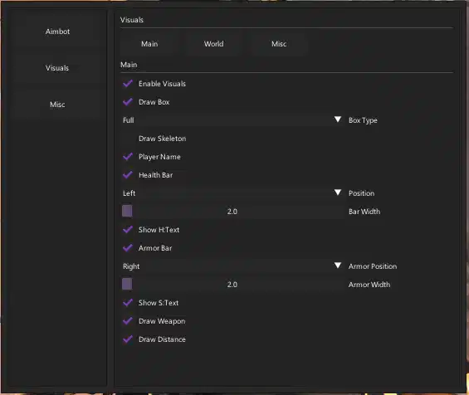Disable the Draw Distance checkbox
The width and height of the screenshot is (469, 395).
[x=128, y=339]
